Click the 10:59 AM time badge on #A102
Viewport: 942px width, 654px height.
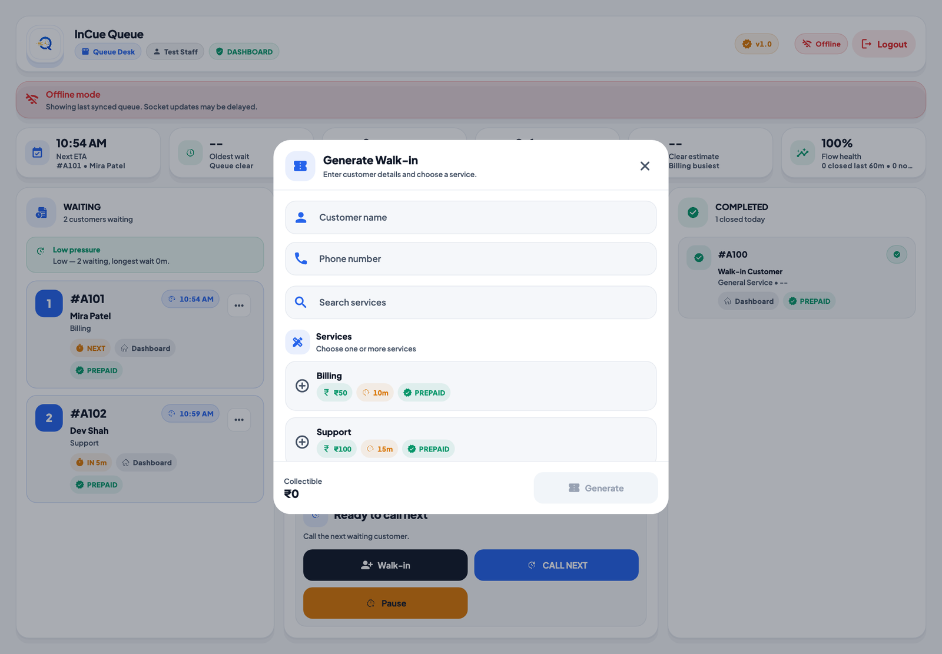click(191, 414)
